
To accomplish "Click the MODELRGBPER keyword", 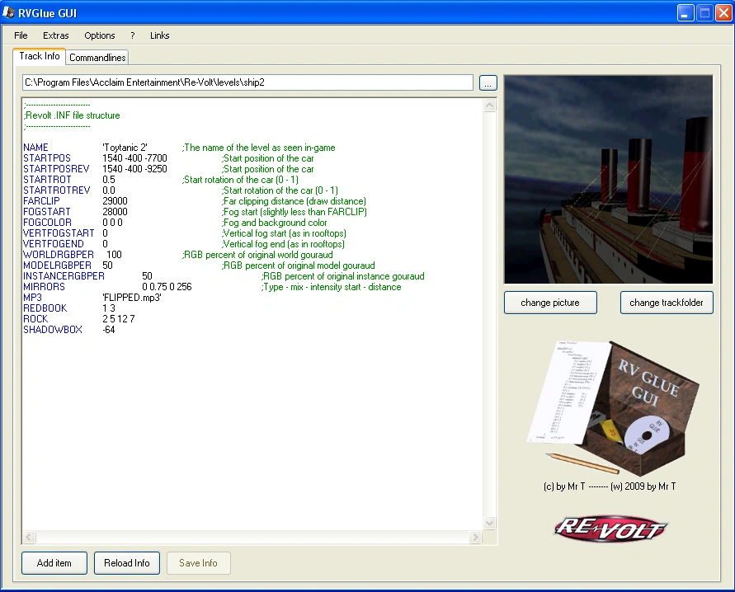I will tap(57, 266).
